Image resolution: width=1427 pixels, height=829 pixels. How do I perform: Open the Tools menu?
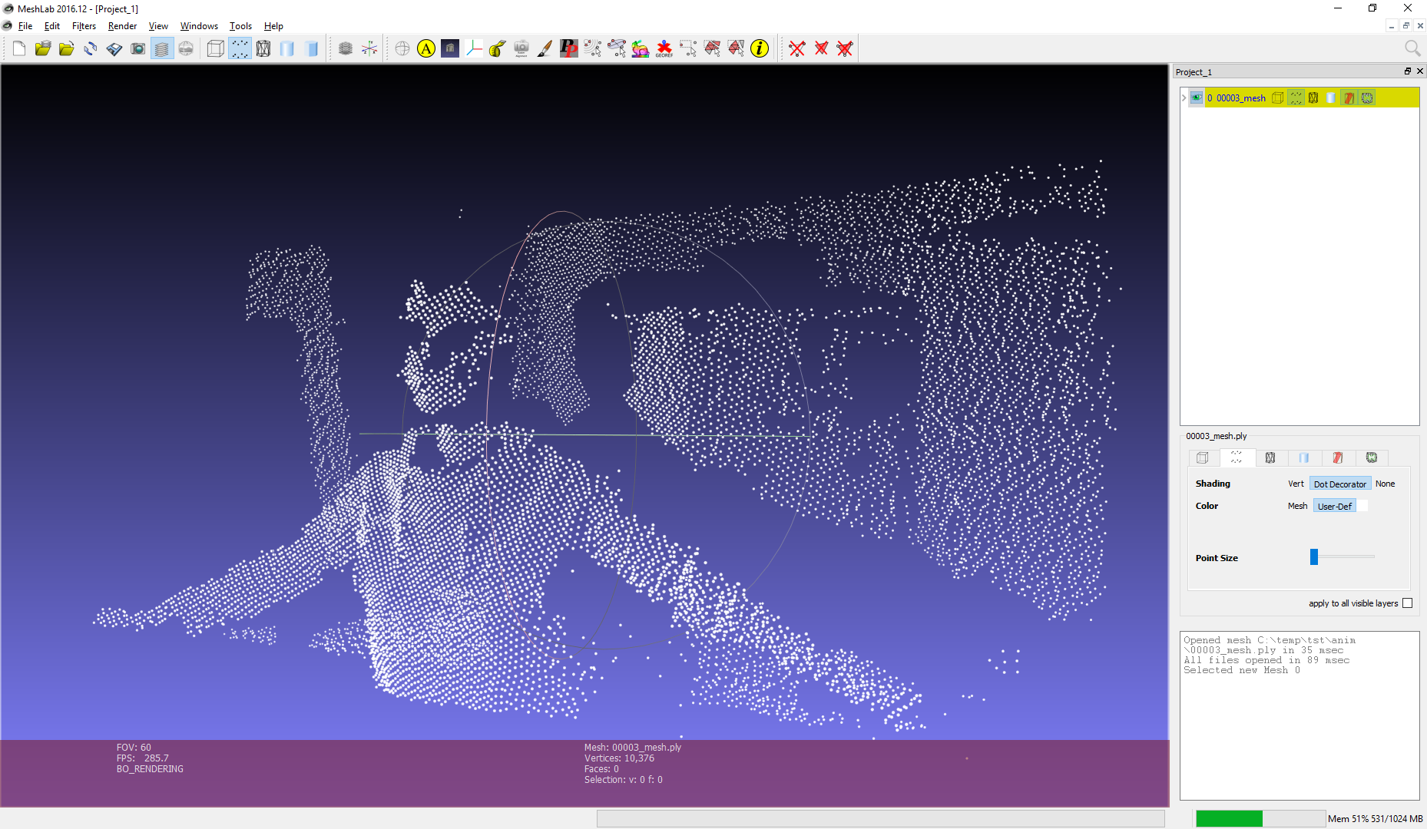[240, 26]
